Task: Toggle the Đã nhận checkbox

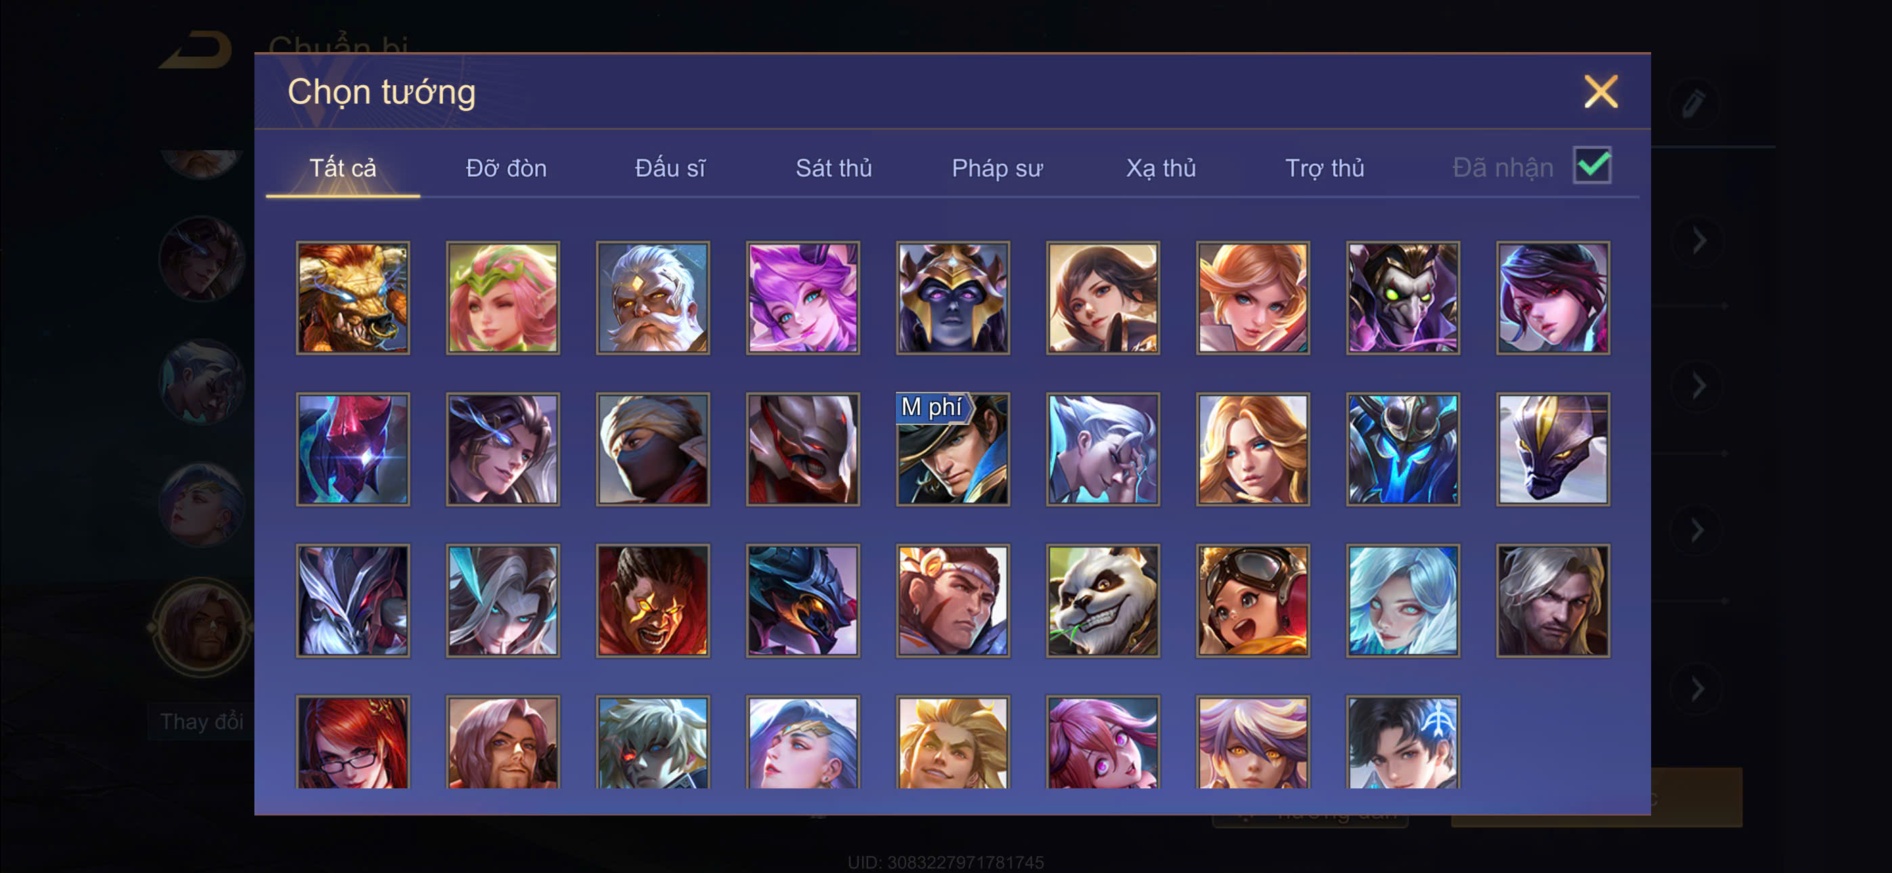Action: click(1592, 165)
